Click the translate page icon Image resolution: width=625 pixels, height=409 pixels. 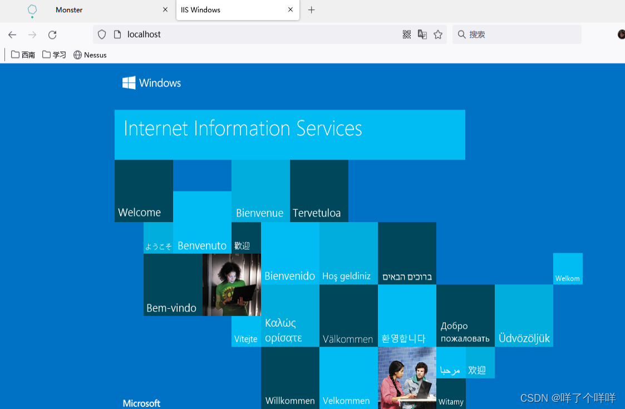(x=422, y=35)
